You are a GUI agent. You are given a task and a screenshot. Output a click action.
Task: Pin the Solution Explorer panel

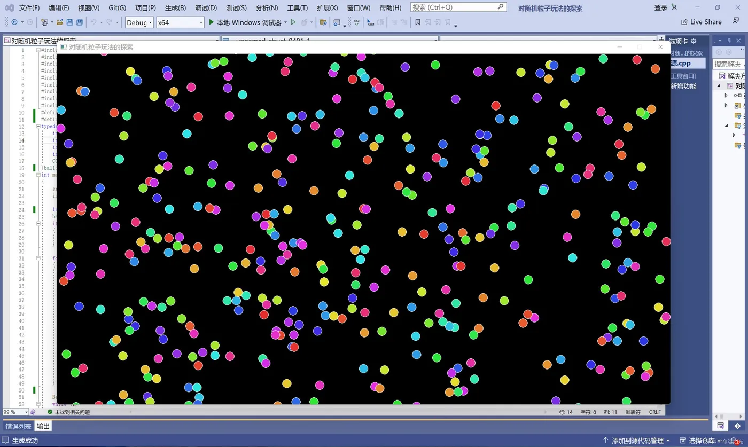click(x=729, y=41)
